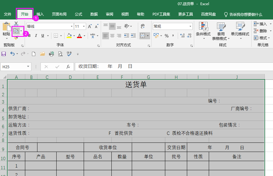Toggle bold formatting
The width and height of the screenshot is (273, 176).
click(x=29, y=36)
